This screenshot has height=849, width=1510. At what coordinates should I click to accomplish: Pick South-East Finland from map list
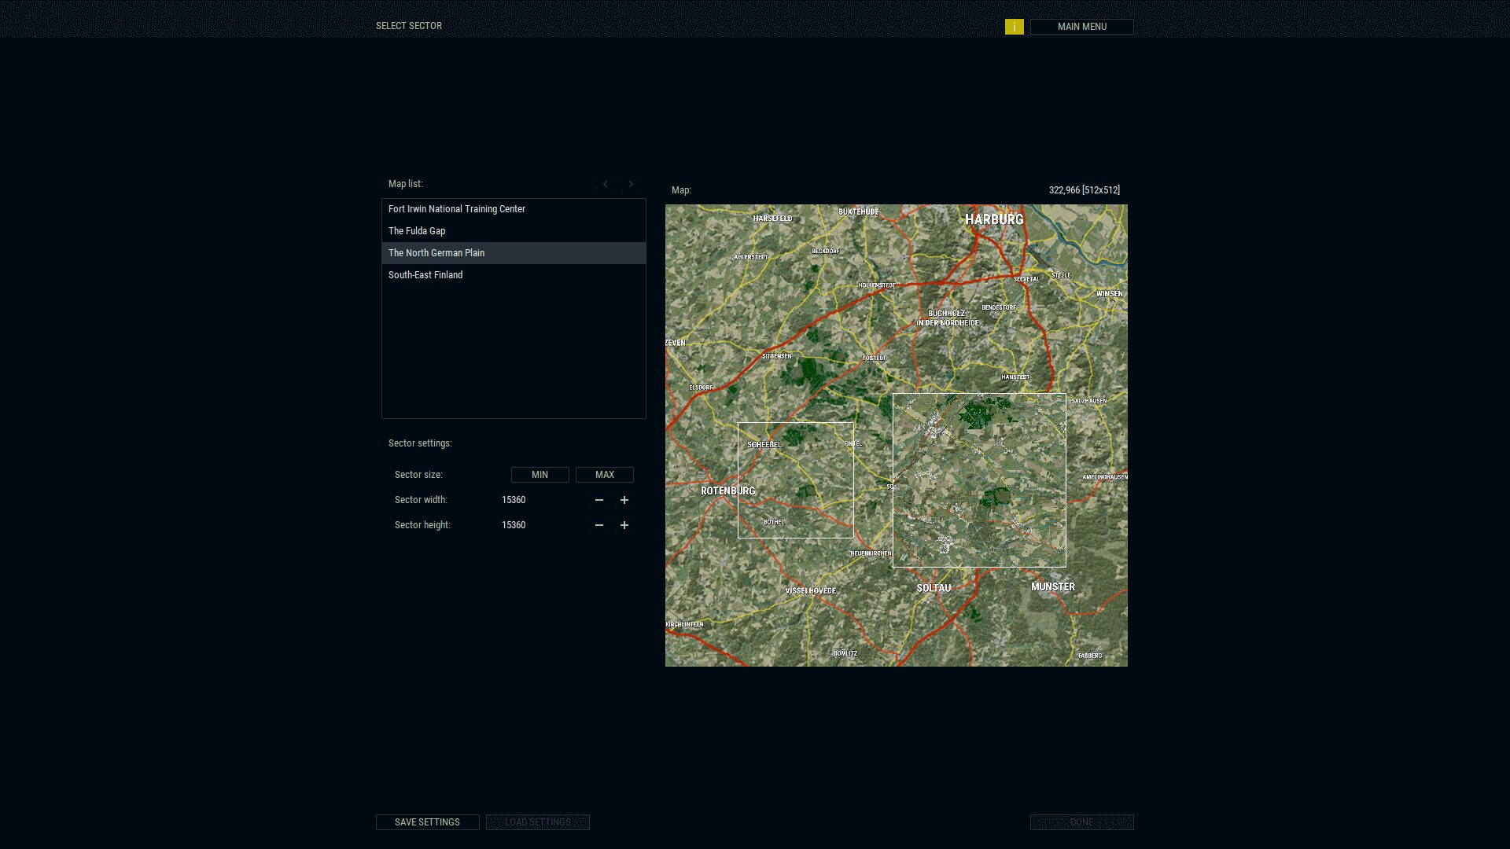(425, 275)
